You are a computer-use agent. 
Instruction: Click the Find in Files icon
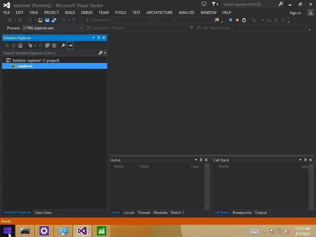pyautogui.click(x=217, y=20)
